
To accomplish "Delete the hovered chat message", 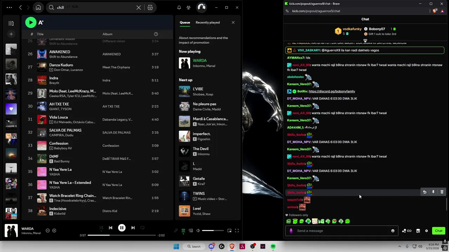I will pos(442,192).
